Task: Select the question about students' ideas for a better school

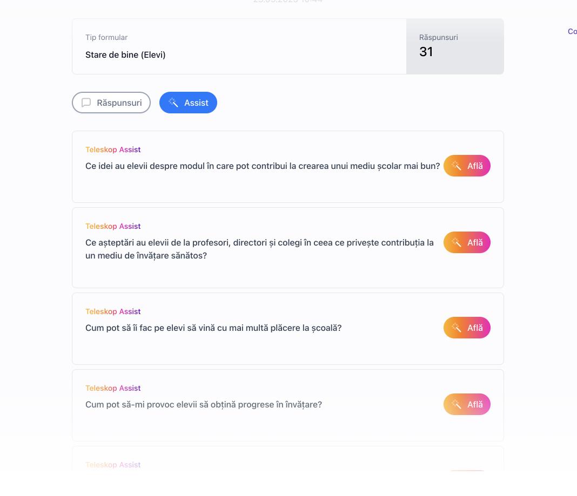Action: [263, 166]
